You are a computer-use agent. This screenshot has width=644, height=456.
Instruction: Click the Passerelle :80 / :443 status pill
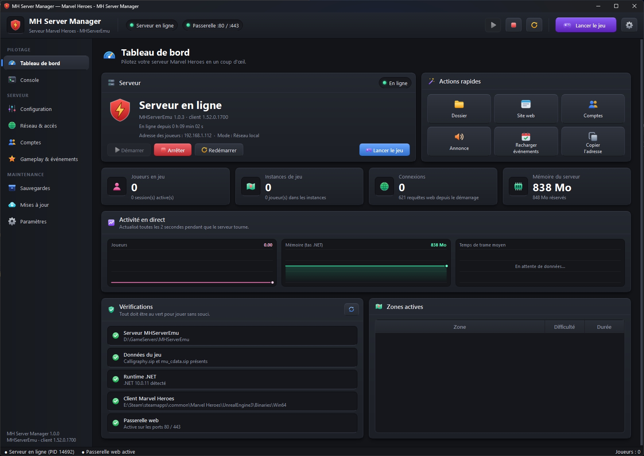coord(213,25)
